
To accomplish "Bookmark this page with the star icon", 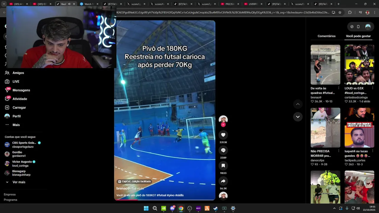I will pyautogui.click(x=340, y=12).
